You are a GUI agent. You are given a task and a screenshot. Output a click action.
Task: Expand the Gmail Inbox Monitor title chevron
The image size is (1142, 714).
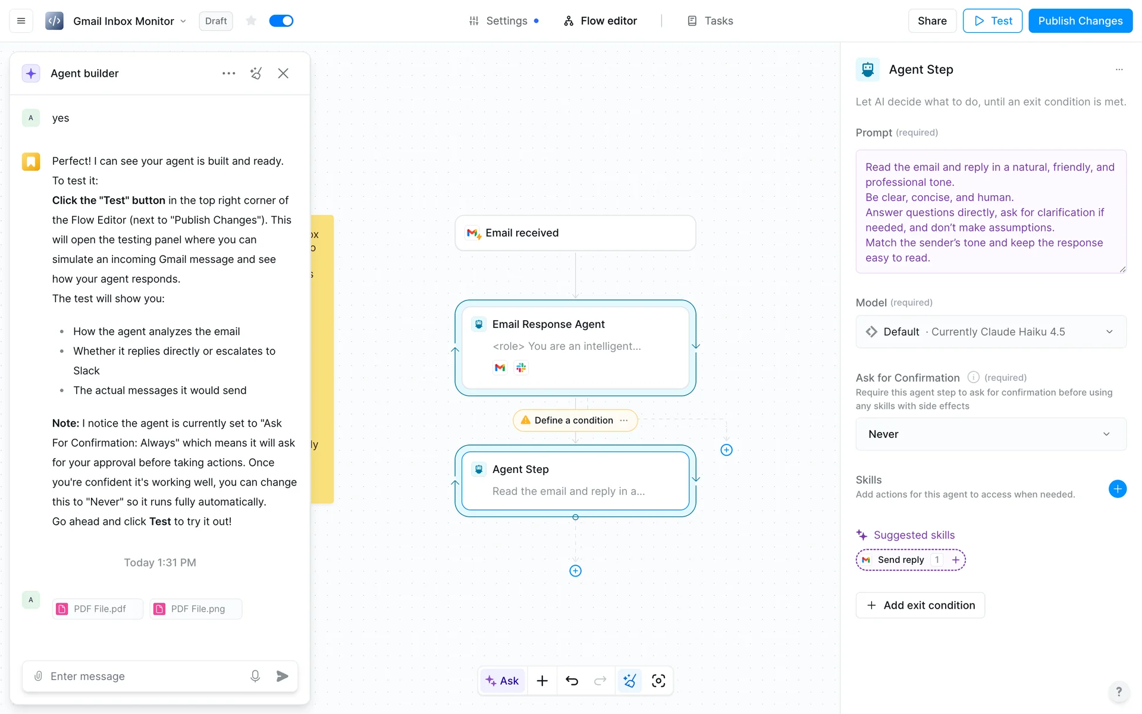183,21
